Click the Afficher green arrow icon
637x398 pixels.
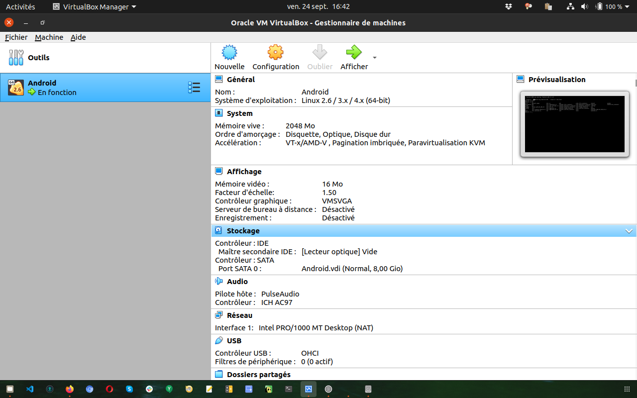pos(354,52)
